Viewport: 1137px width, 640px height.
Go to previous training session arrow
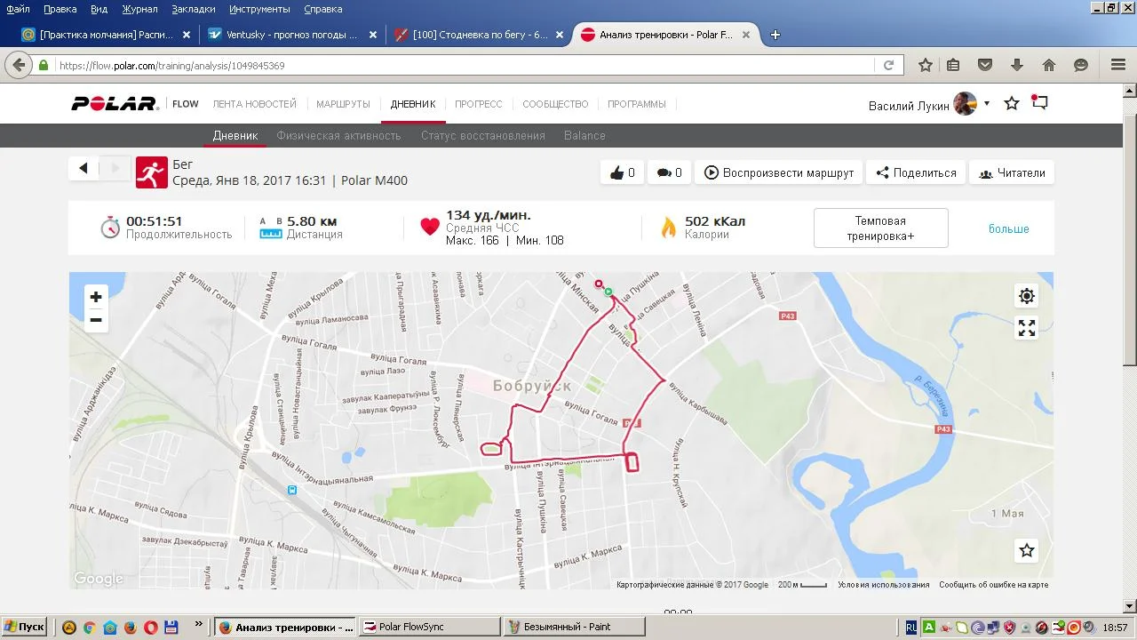[x=83, y=168]
